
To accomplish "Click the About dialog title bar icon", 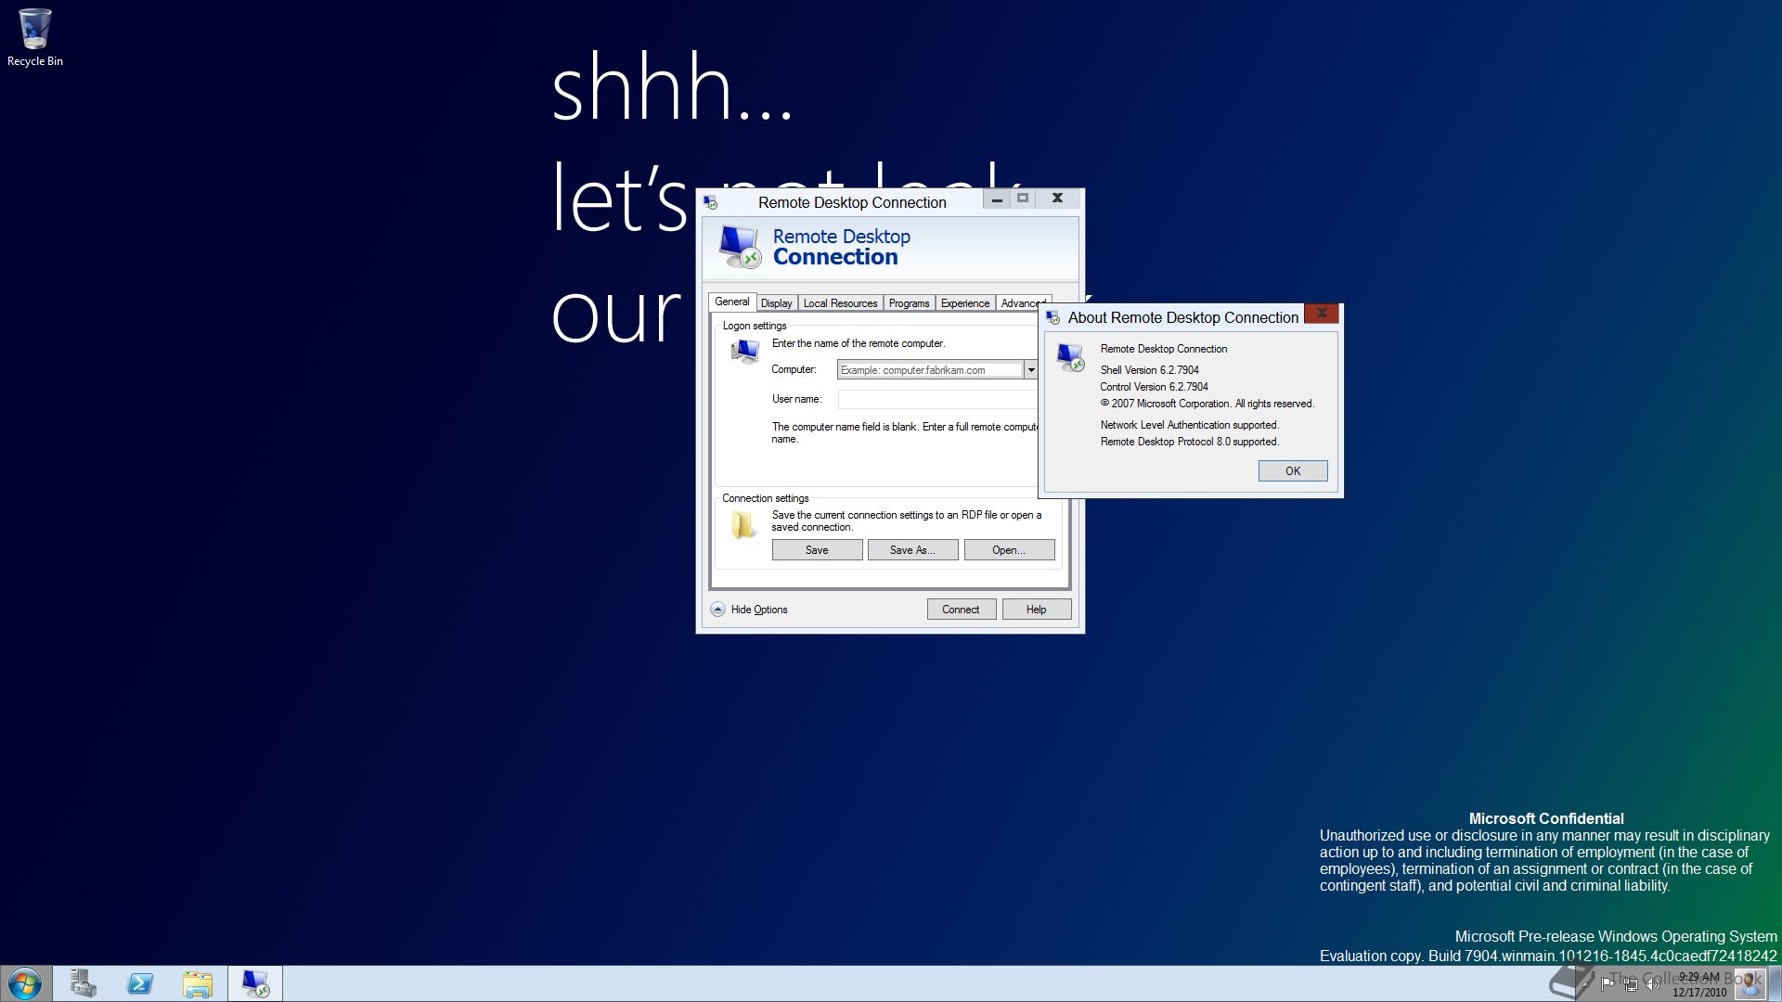I will pos(1052,317).
